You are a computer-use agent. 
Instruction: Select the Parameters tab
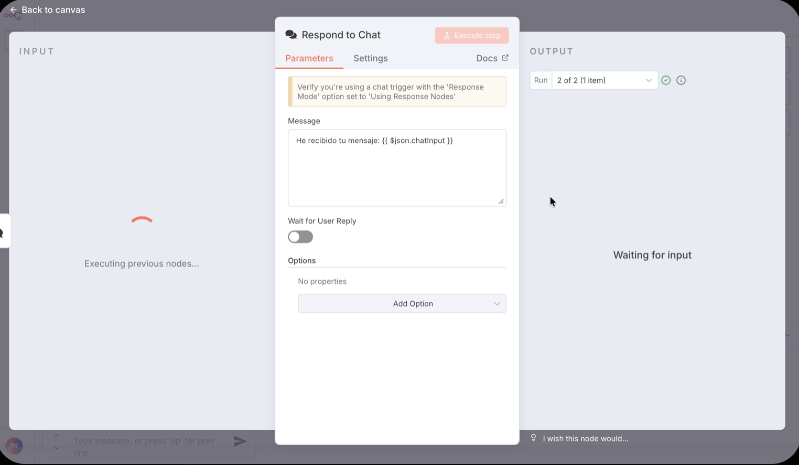(309, 58)
